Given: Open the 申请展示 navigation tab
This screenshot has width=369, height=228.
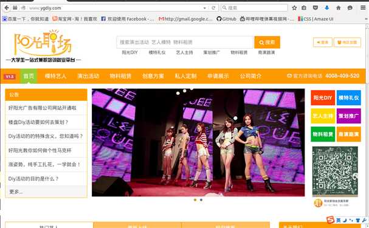Looking at the screenshot, I should click(x=218, y=76).
